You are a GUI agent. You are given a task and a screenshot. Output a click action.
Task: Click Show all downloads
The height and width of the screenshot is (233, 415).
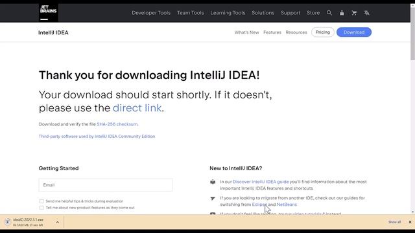click(x=394, y=222)
